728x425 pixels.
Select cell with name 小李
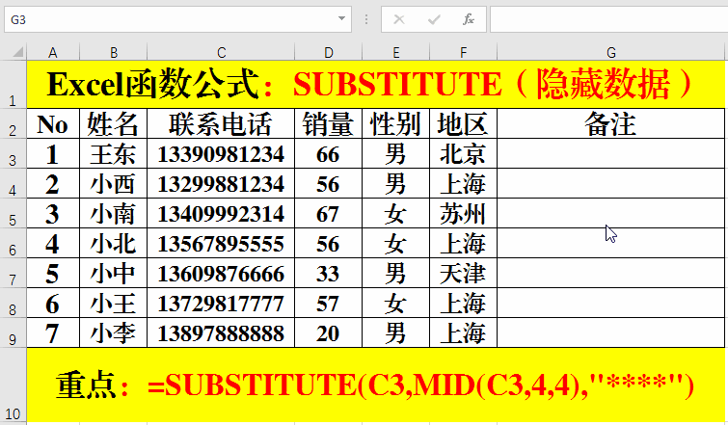coord(113,332)
